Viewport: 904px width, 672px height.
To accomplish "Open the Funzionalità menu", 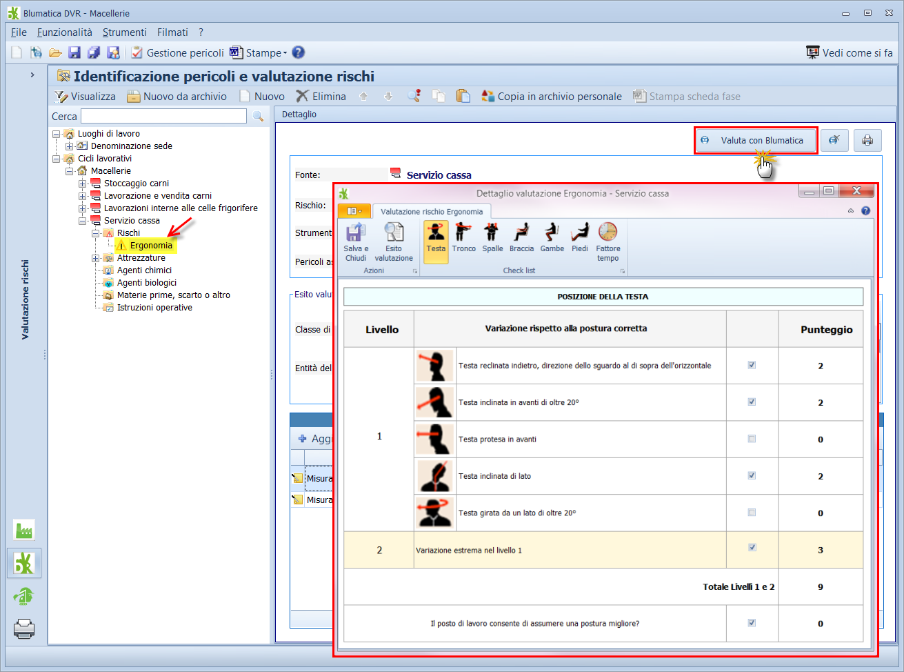I will (64, 32).
